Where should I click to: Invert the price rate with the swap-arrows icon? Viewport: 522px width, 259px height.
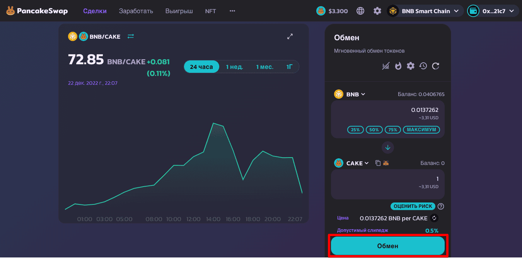click(x=434, y=218)
